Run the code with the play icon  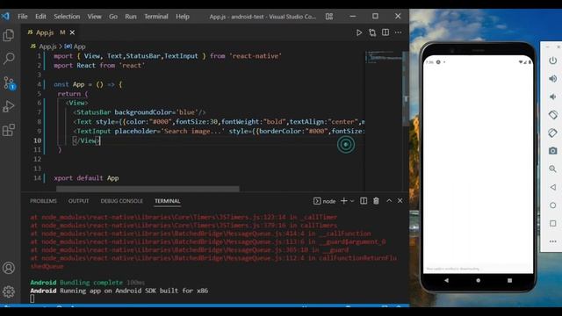click(359, 32)
